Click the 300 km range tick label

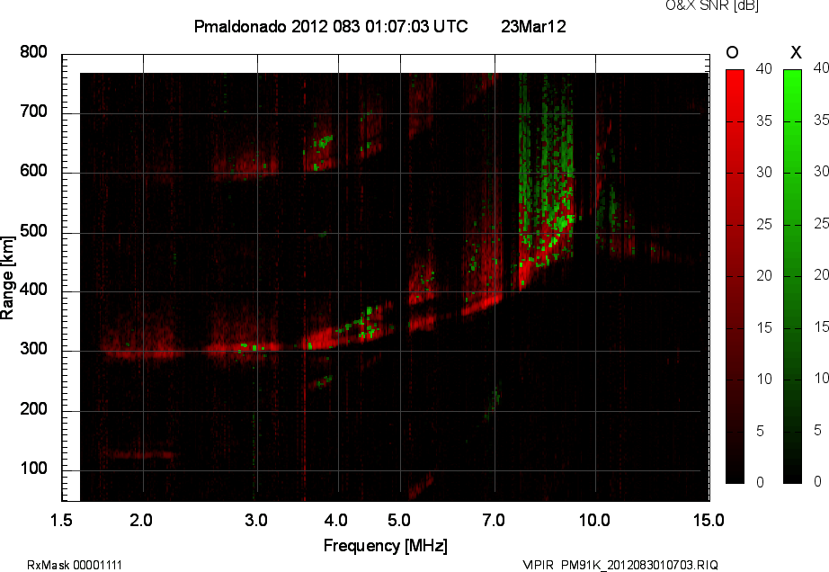pyautogui.click(x=34, y=349)
